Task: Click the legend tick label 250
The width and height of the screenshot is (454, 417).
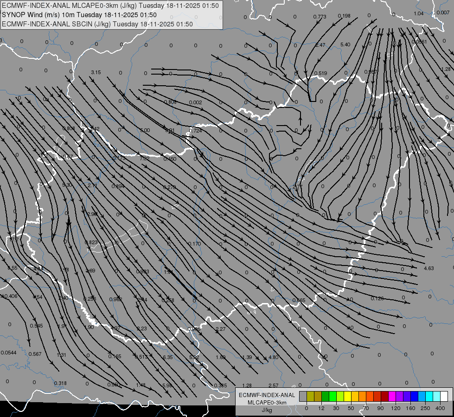Action: [425, 408]
